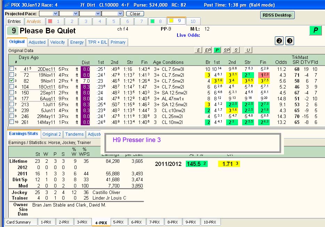Switch to the Primary tab
Image resolution: width=325 pixels, height=227 pixels.
pos(118,42)
